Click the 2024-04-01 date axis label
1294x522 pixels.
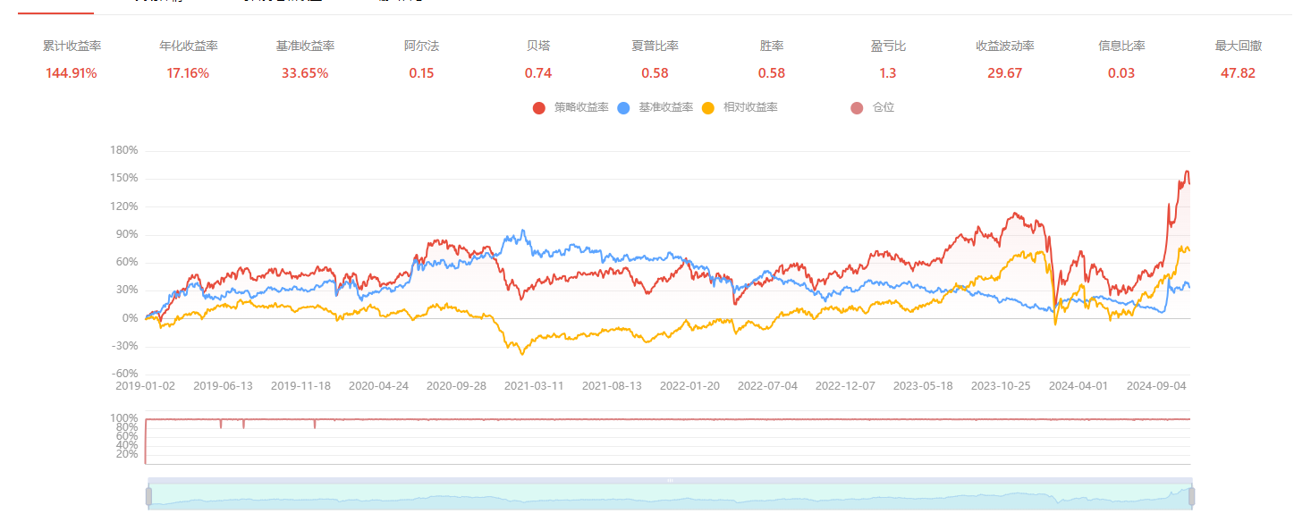(x=1078, y=386)
